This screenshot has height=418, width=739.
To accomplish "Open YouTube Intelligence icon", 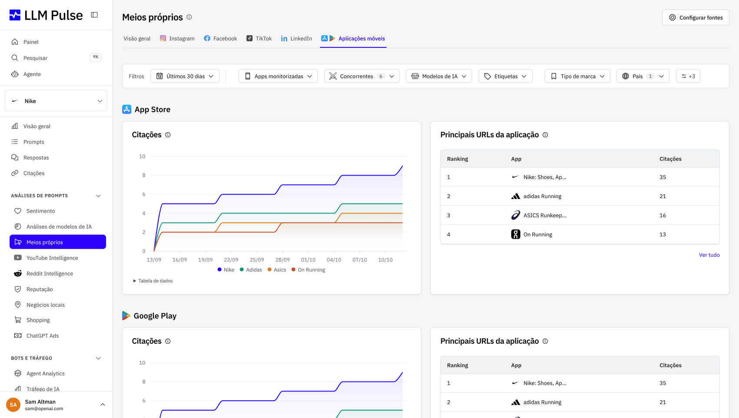I will (18, 258).
